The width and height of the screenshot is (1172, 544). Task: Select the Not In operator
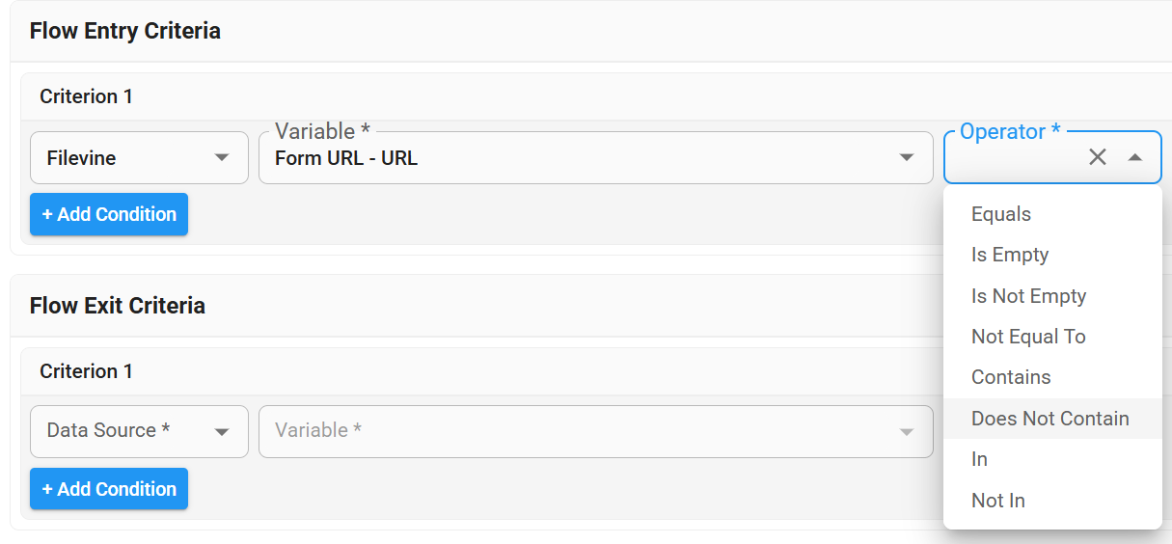(998, 501)
